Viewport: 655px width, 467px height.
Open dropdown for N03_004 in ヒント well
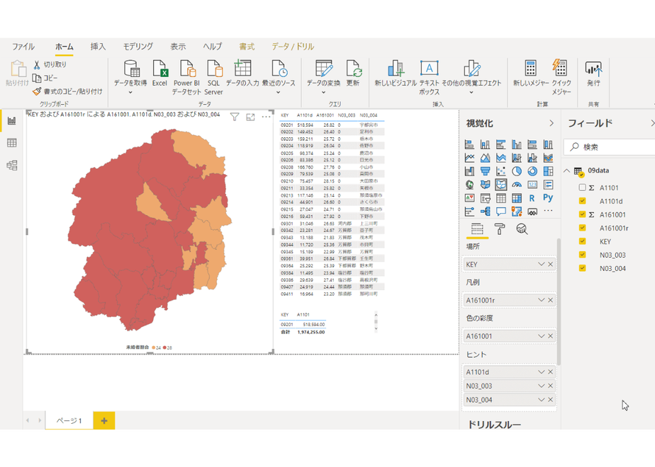coord(542,400)
